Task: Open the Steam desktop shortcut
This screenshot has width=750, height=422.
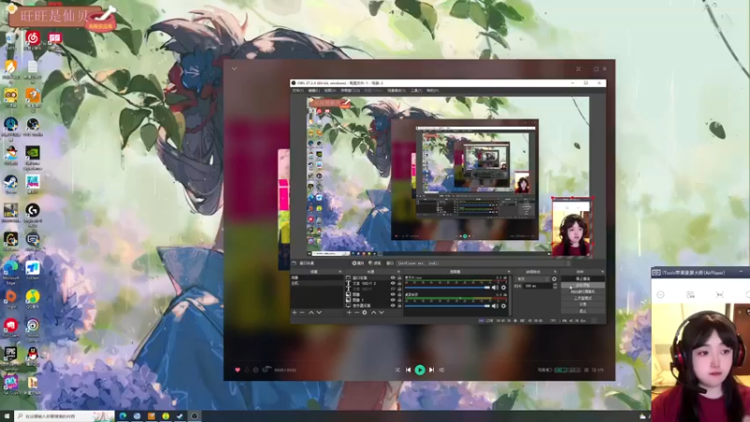Action: pos(10,182)
